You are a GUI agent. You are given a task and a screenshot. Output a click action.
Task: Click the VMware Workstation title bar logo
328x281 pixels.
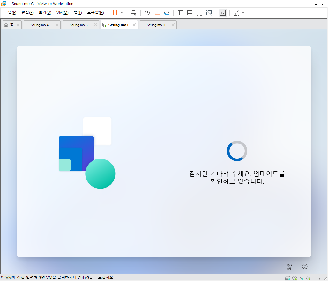point(4,4)
